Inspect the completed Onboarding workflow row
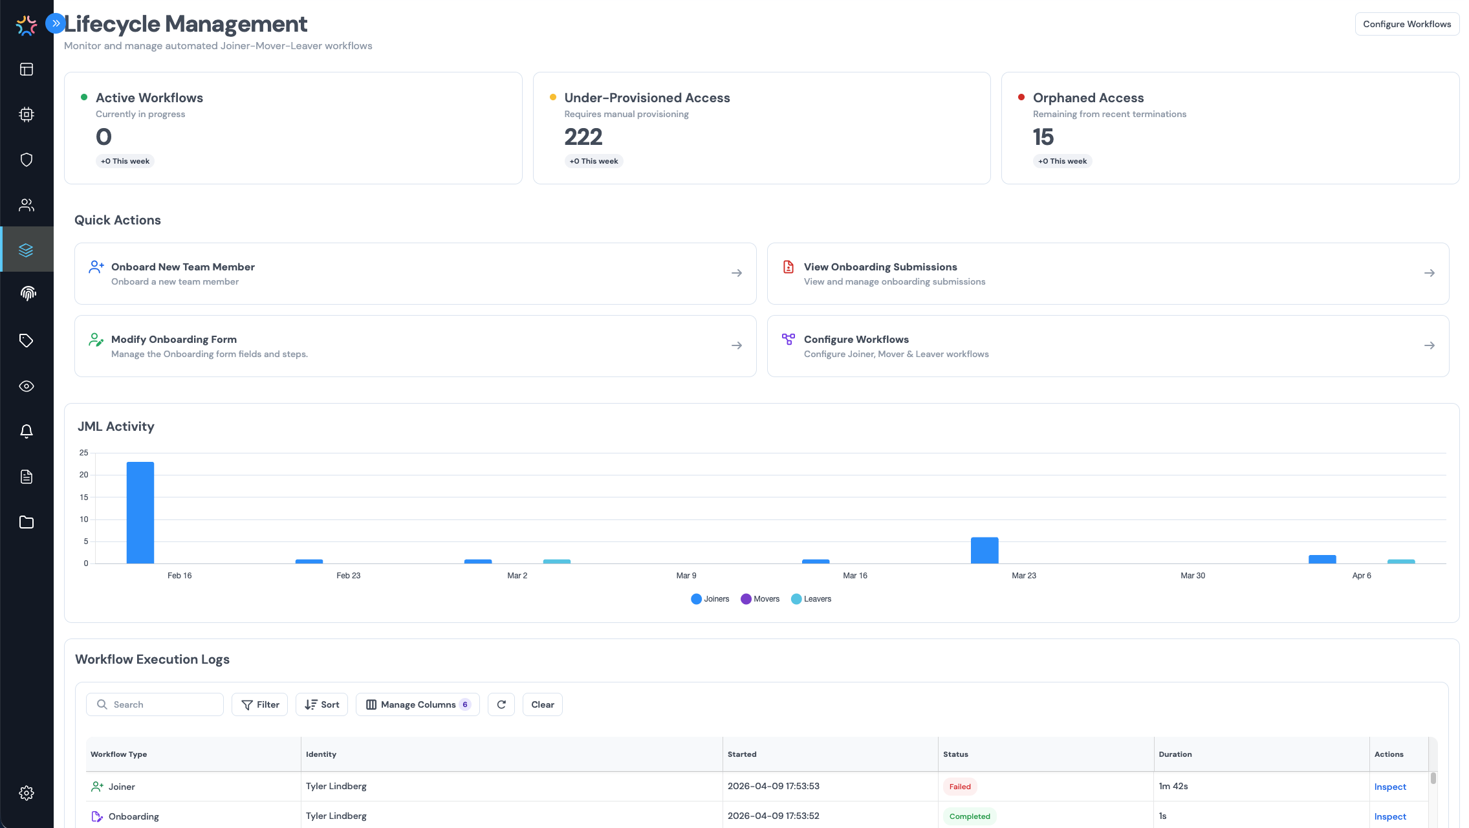 click(1390, 816)
